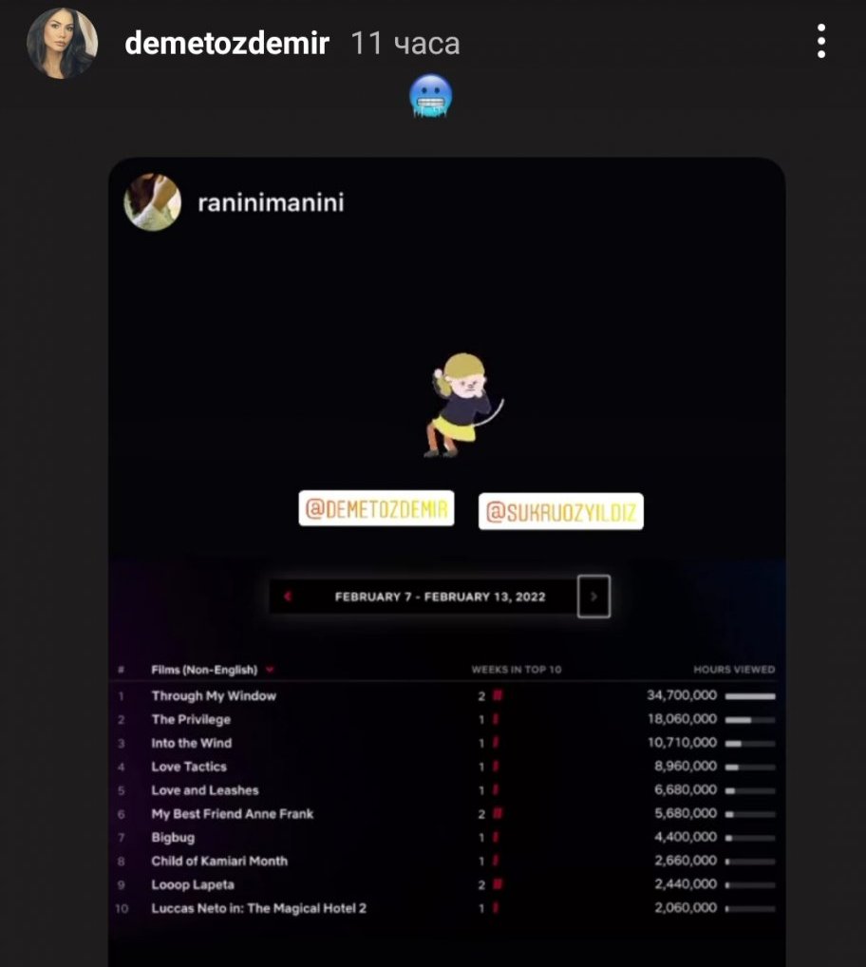Tap the frozen face emoji
The height and width of the screenshot is (967, 866).
tap(431, 96)
